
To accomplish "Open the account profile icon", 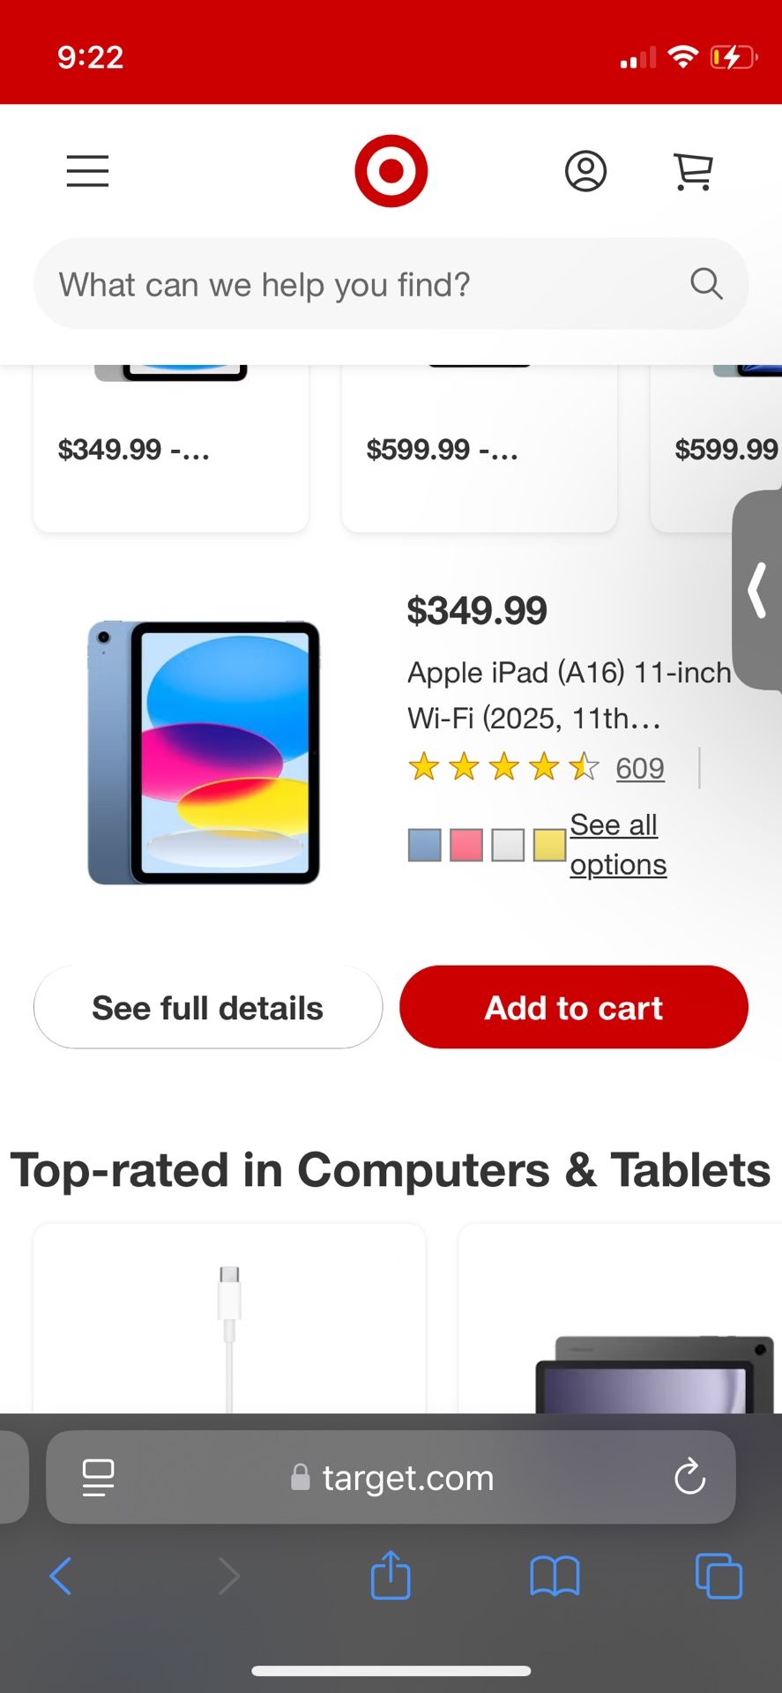I will 585,171.
